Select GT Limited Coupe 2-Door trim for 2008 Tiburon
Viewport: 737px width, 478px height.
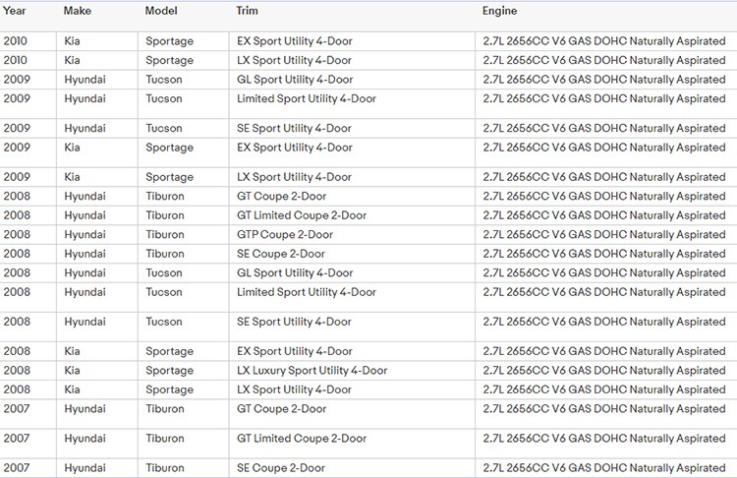click(302, 215)
